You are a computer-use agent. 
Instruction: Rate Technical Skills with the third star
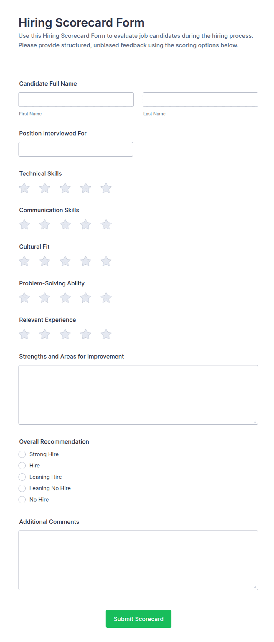65,188
